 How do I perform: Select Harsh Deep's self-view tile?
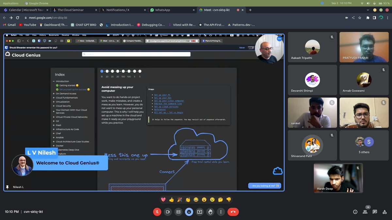pyautogui.click(x=338, y=178)
